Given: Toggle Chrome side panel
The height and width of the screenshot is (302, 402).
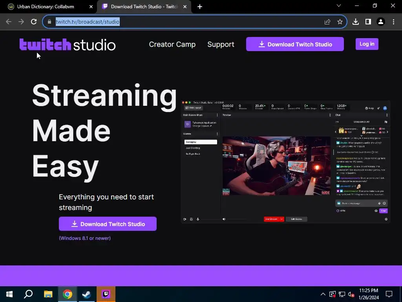Looking at the screenshot, I should [x=368, y=22].
